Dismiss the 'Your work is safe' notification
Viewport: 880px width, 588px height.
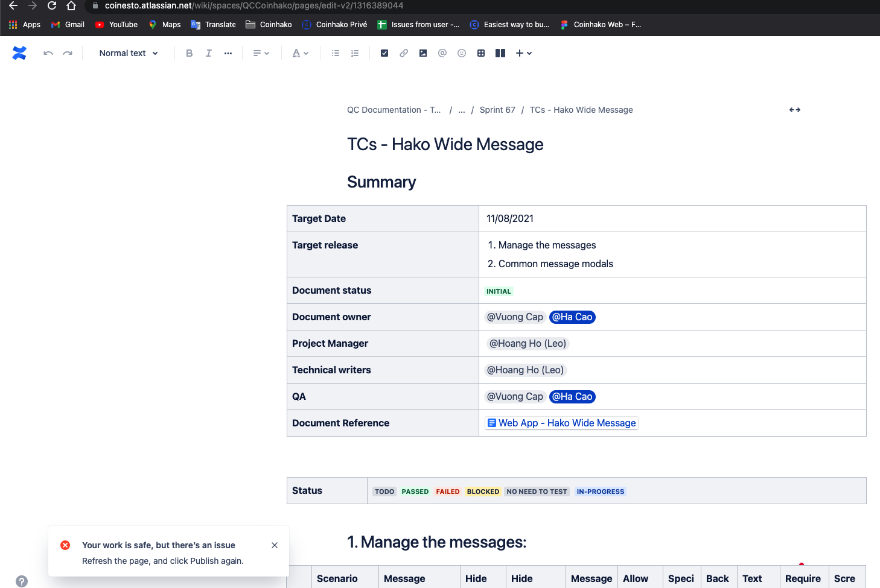tap(275, 545)
